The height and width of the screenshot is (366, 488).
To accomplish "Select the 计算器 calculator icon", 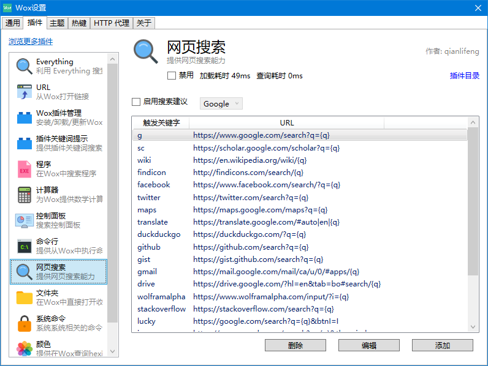I will coord(25,195).
